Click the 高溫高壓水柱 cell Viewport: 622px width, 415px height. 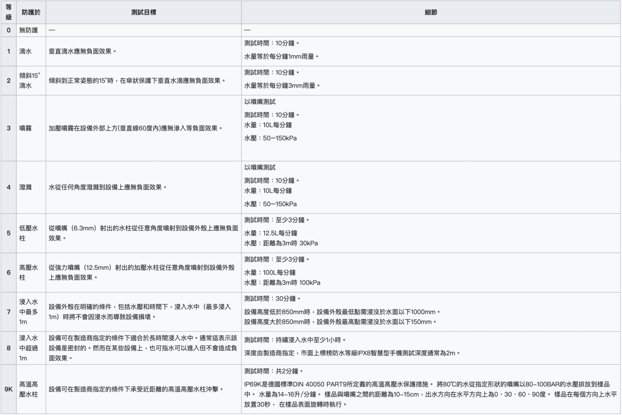click(29, 389)
